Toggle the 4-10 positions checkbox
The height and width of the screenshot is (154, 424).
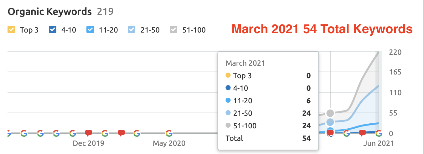tap(53, 30)
